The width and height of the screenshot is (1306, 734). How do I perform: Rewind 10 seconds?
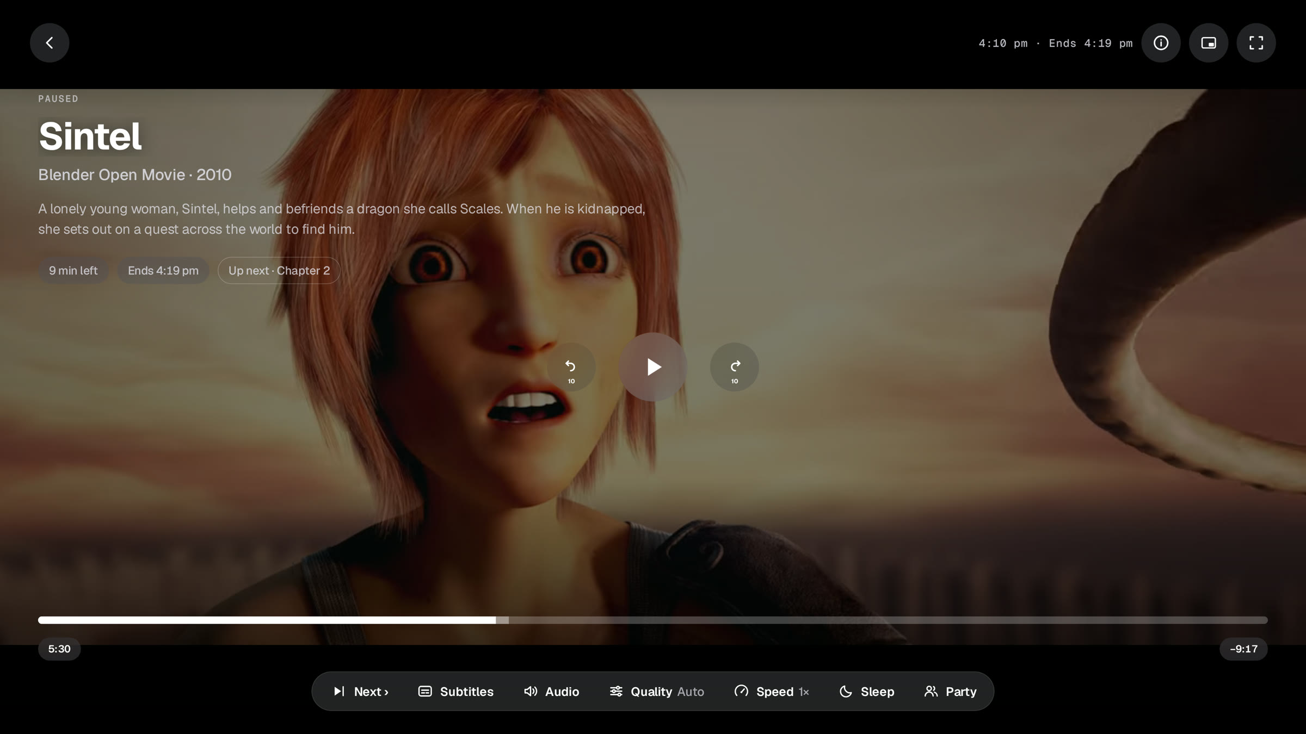(x=571, y=367)
